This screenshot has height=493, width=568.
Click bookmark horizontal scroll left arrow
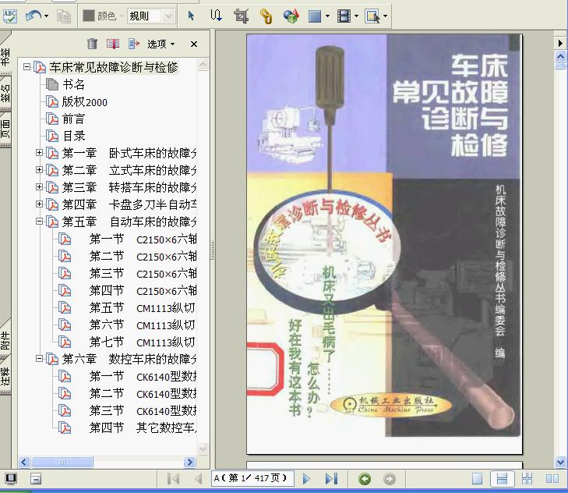24,462
